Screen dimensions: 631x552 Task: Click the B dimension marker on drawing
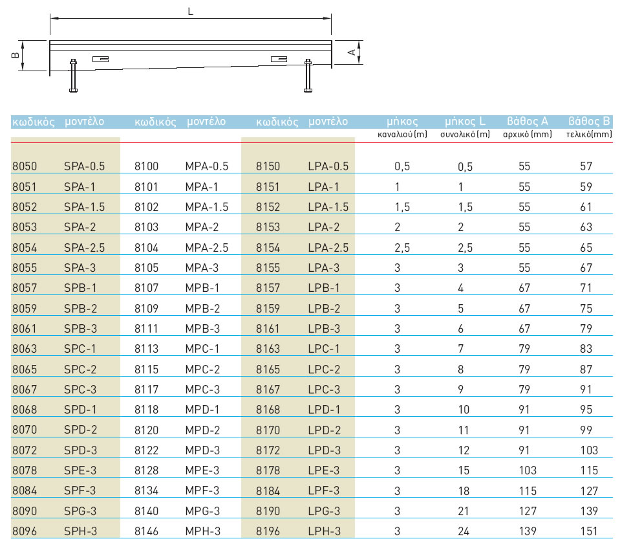click(x=14, y=54)
